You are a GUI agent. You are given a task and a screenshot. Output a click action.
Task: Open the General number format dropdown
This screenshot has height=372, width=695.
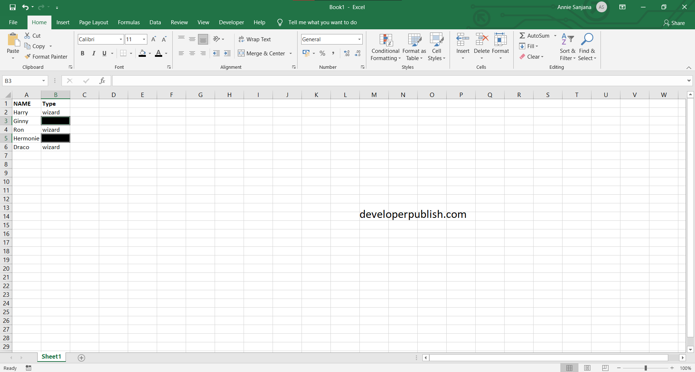(x=359, y=39)
